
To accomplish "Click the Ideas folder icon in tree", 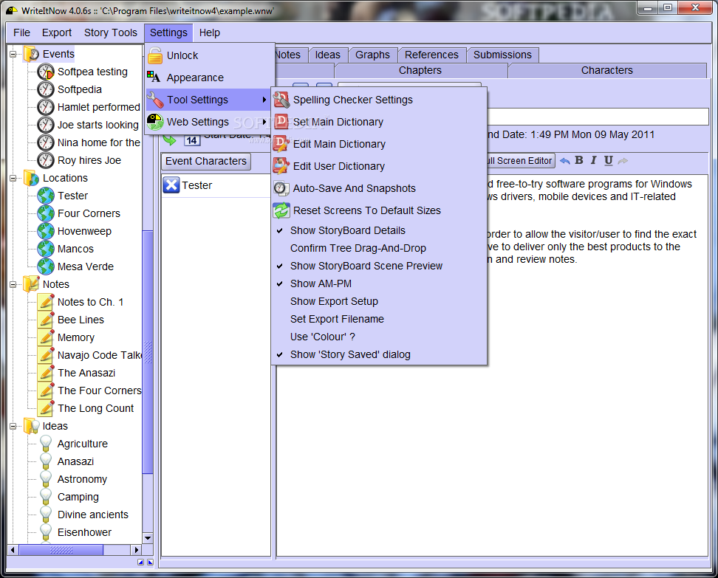I will pos(31,426).
